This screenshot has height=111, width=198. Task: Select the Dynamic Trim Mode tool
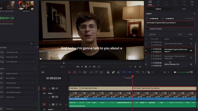80,72
